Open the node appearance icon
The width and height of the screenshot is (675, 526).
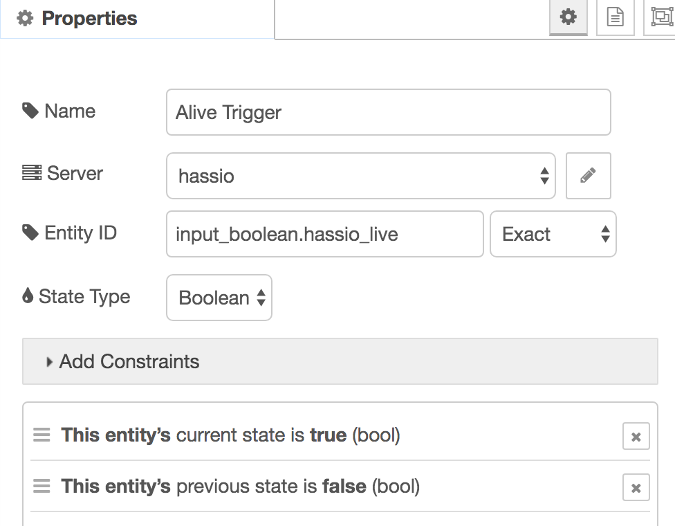pyautogui.click(x=660, y=17)
